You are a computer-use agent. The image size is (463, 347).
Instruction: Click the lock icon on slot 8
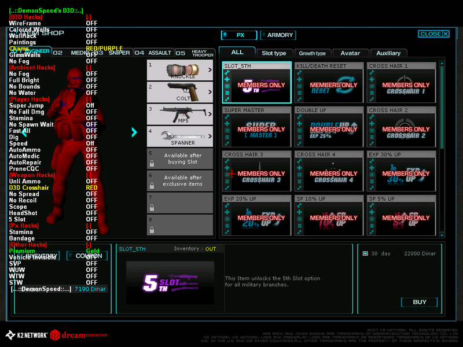152,230
